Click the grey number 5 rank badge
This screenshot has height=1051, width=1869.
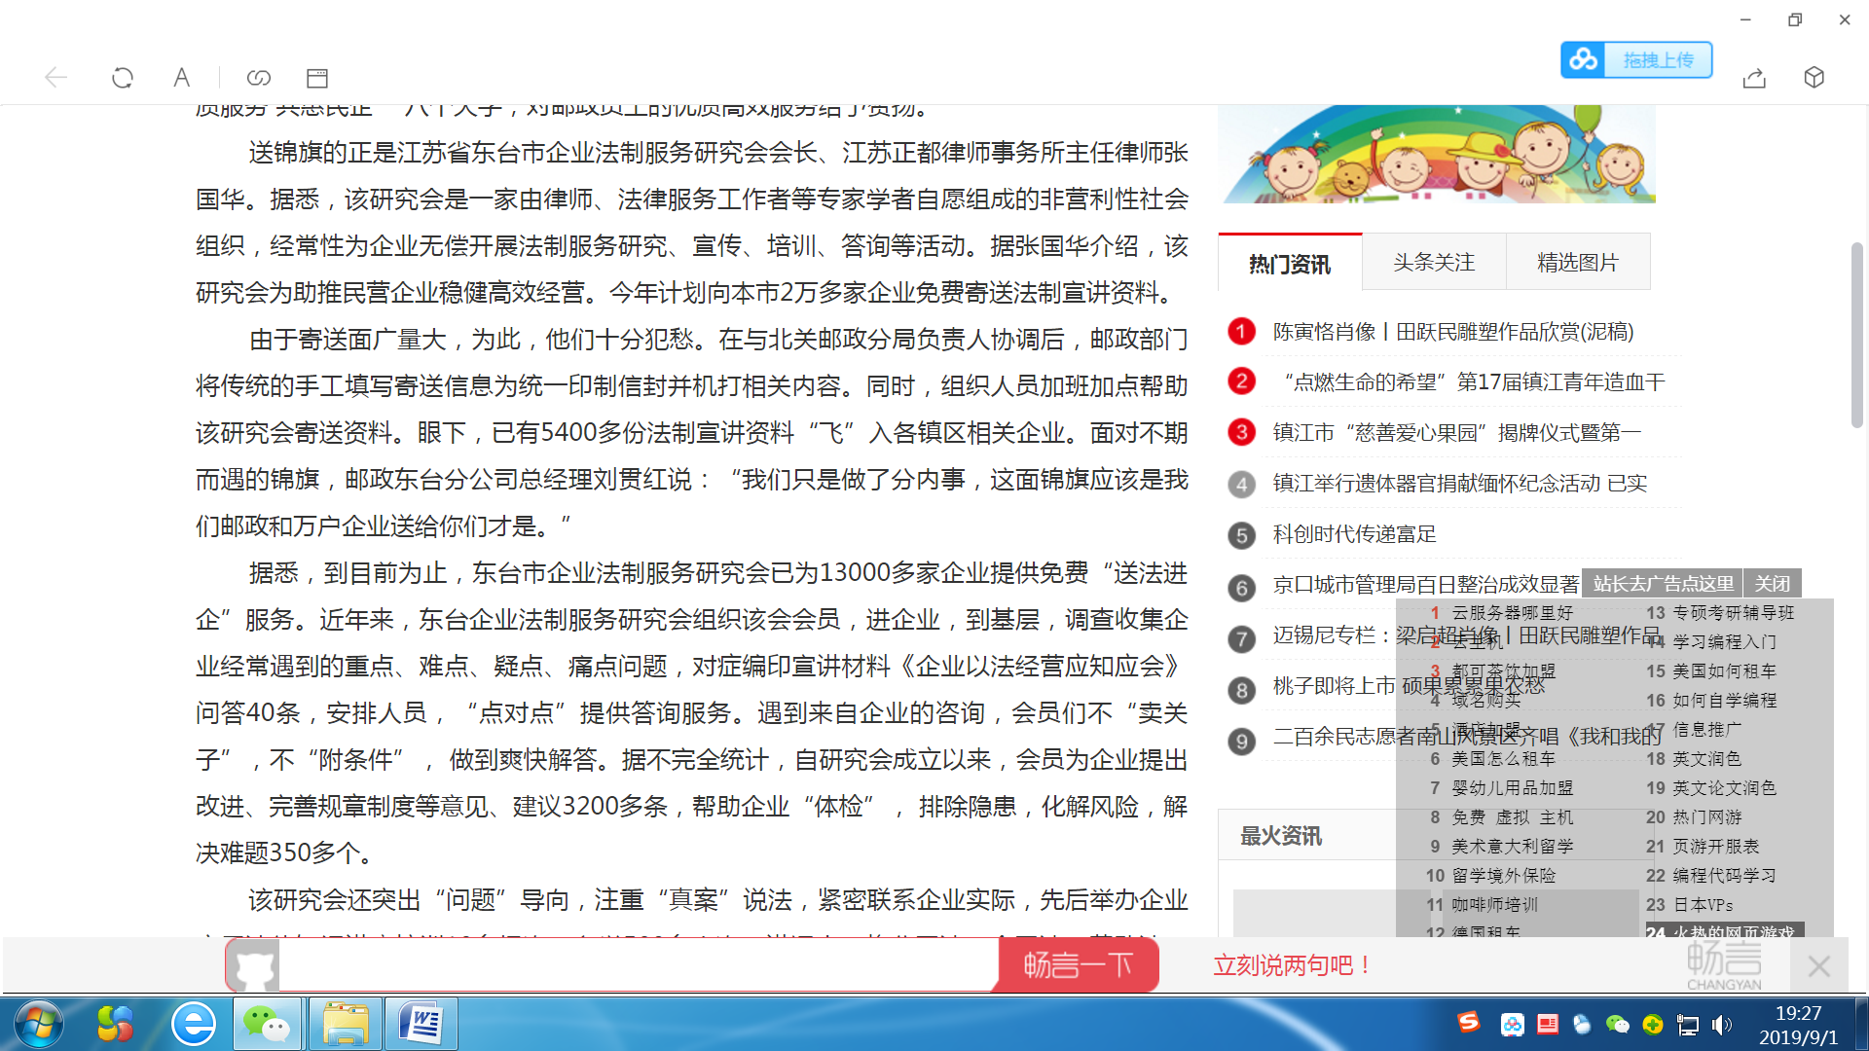pos(1241,535)
